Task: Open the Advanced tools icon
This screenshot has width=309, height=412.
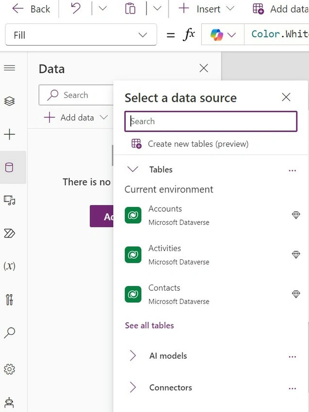Action: coord(10,300)
